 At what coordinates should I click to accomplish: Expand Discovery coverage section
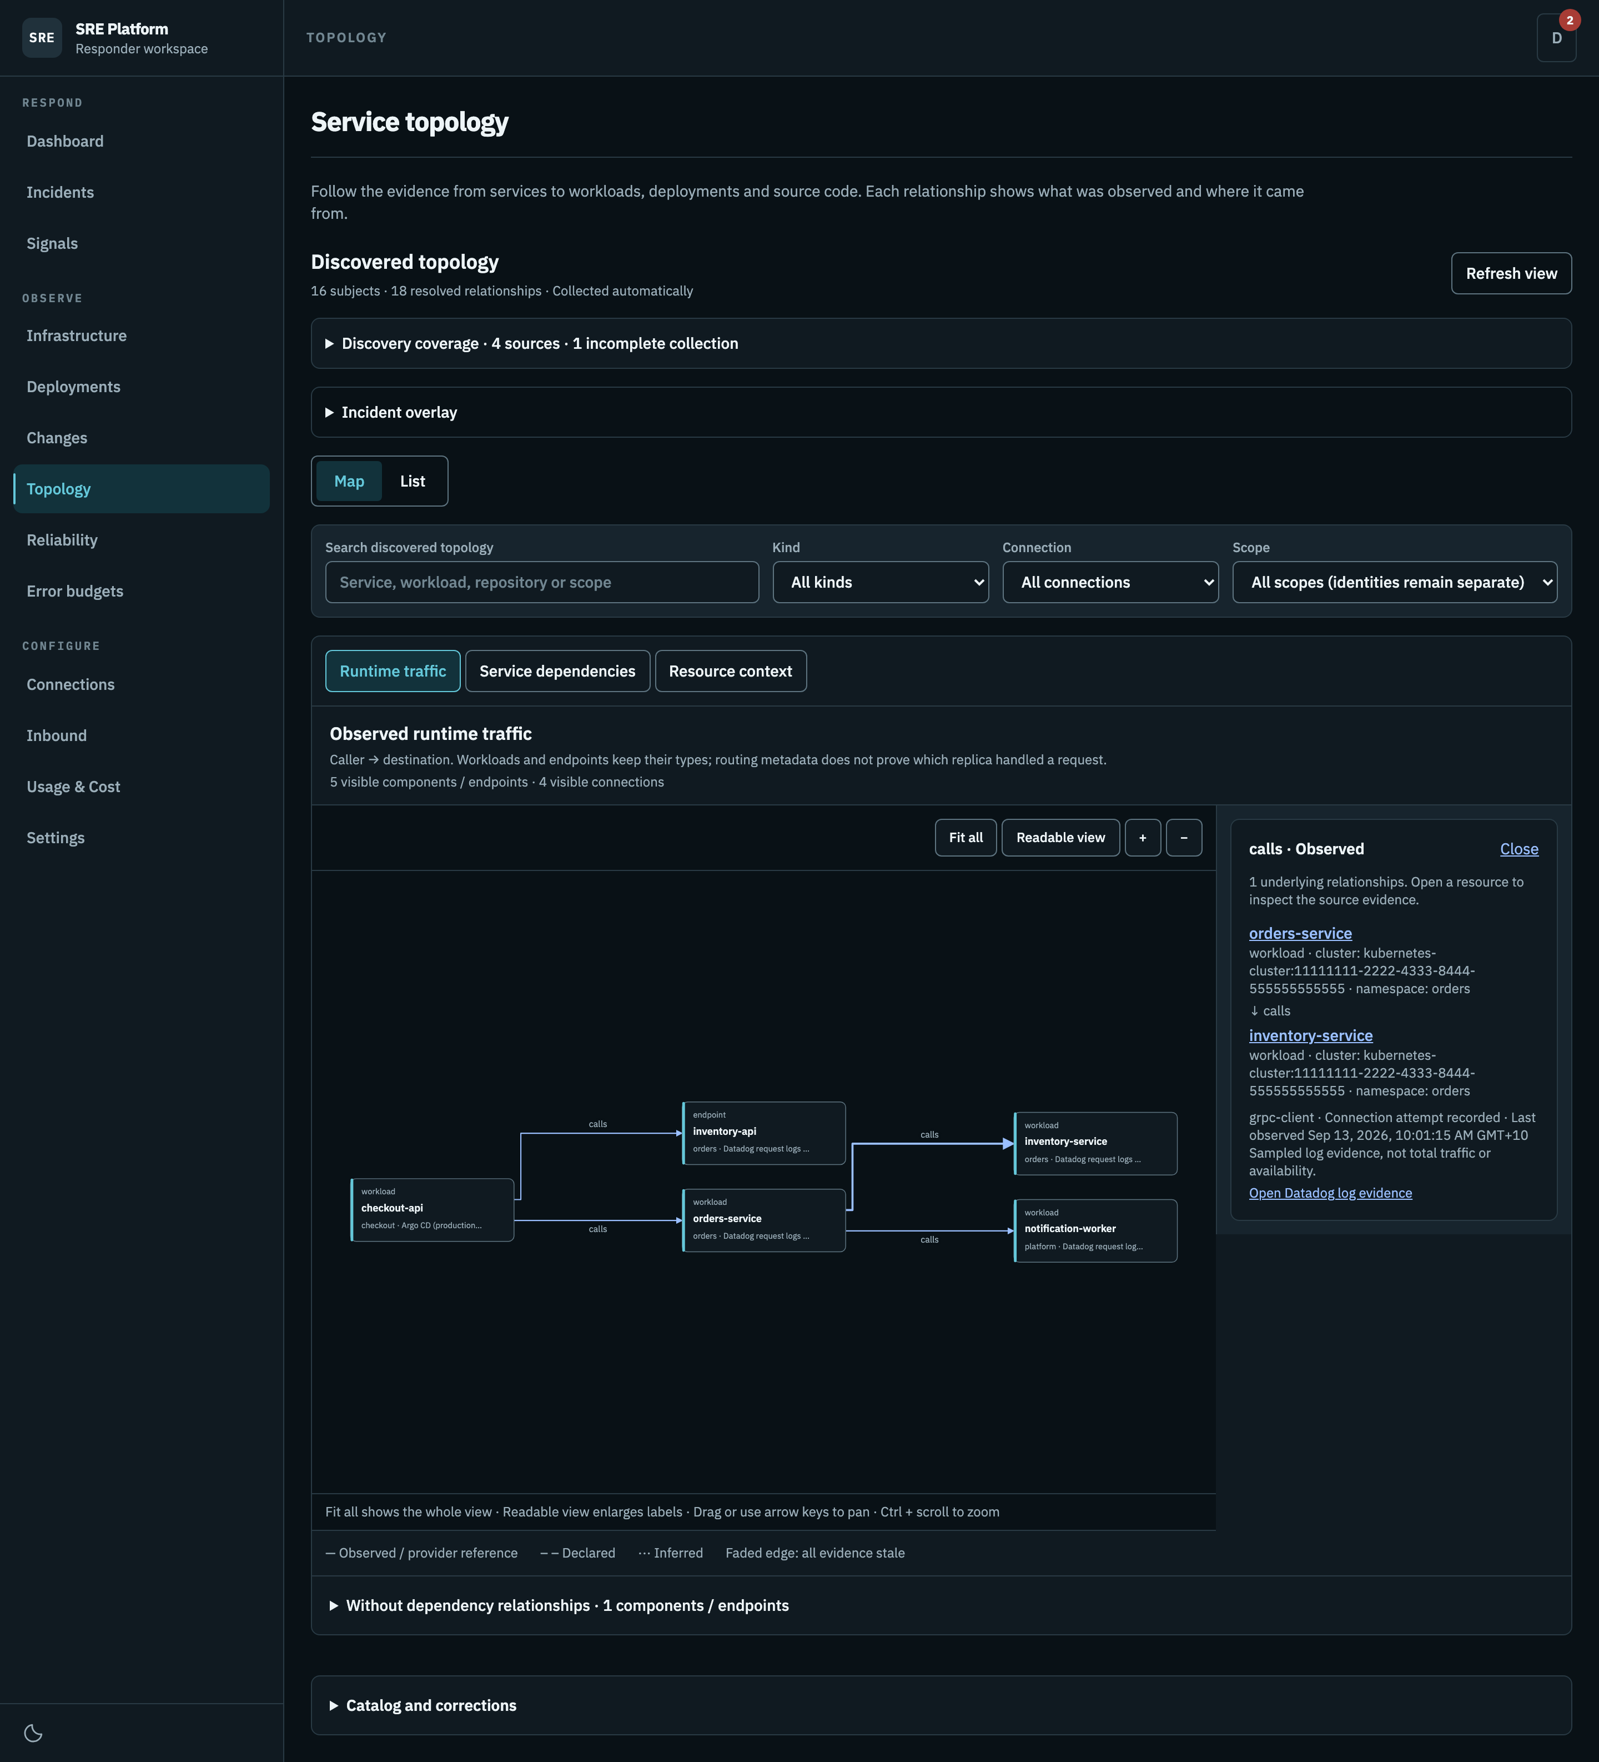pyautogui.click(x=941, y=343)
